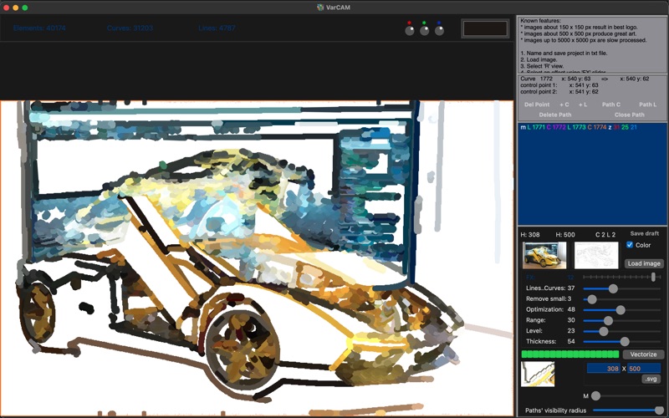Screen dimensions: 669x418
Task: Click the Curves: 31203 counter
Action: (x=130, y=28)
